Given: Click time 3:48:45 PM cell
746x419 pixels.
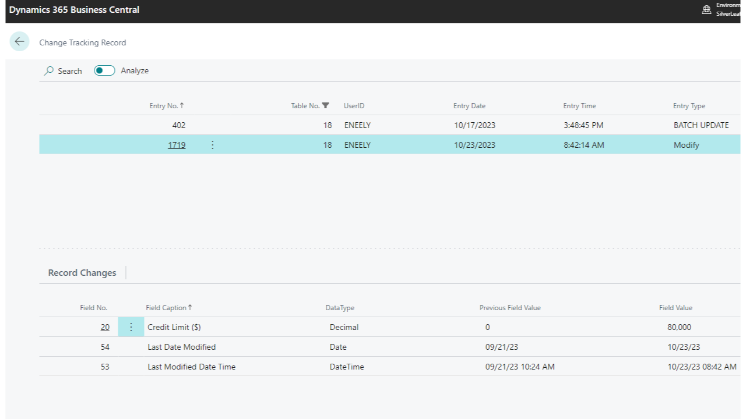Looking at the screenshot, I should 583,125.
